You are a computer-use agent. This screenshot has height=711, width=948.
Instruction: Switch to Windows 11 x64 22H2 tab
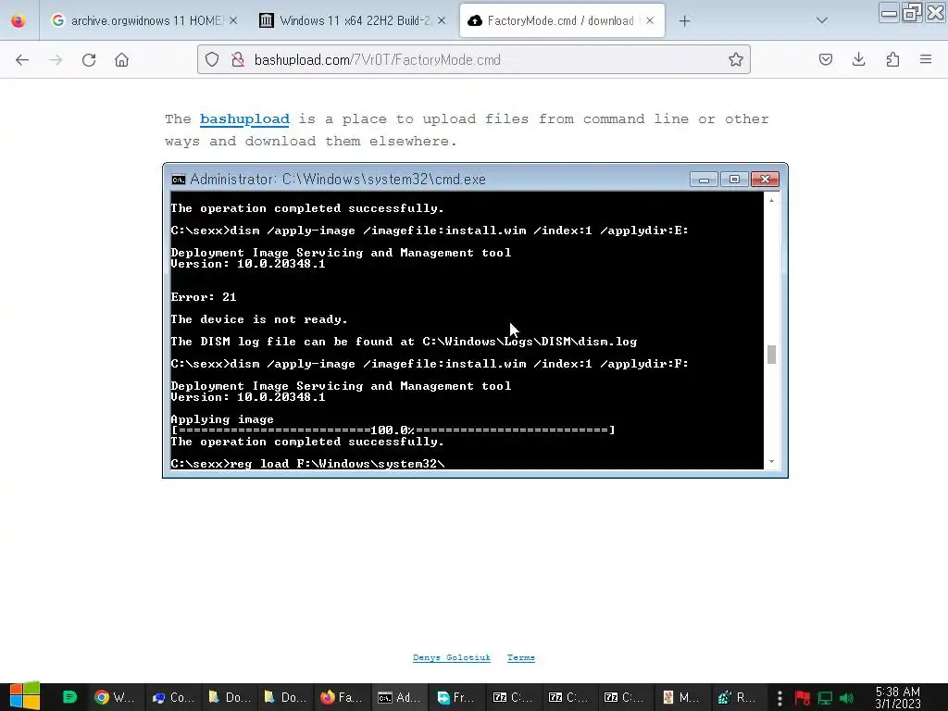(x=353, y=20)
